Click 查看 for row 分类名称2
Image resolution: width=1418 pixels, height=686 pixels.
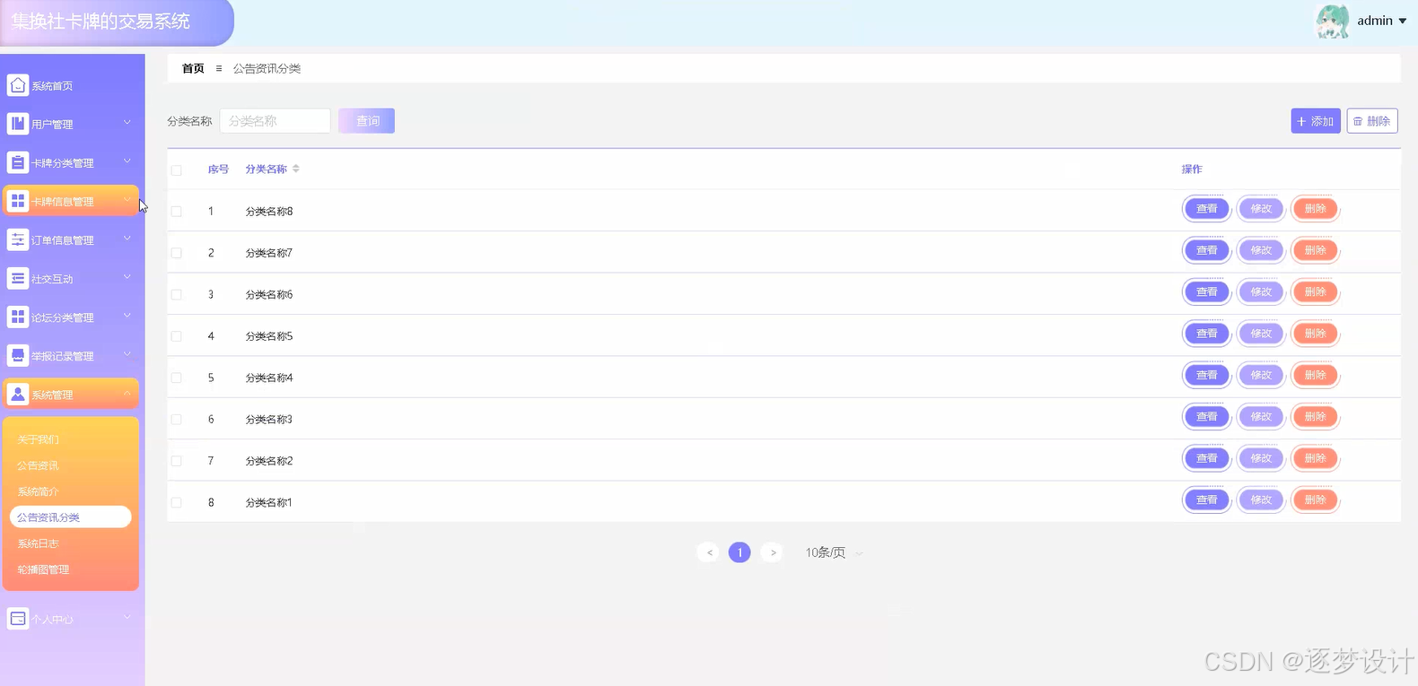pyautogui.click(x=1206, y=458)
